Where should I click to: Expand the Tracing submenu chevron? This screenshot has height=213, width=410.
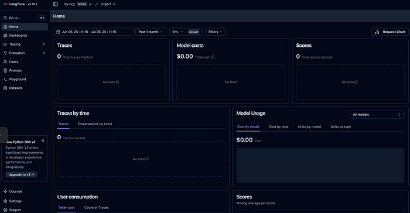[x=44, y=44]
